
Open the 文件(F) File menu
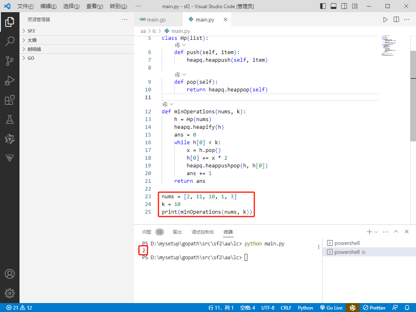(x=26, y=6)
